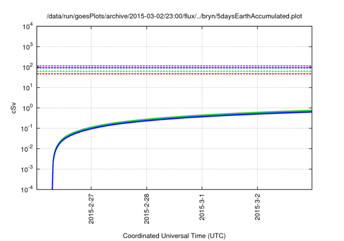The height and width of the screenshot is (241, 344).
Task: Click the solid blue accumulated dose curve
Action: pyautogui.click(x=174, y=118)
